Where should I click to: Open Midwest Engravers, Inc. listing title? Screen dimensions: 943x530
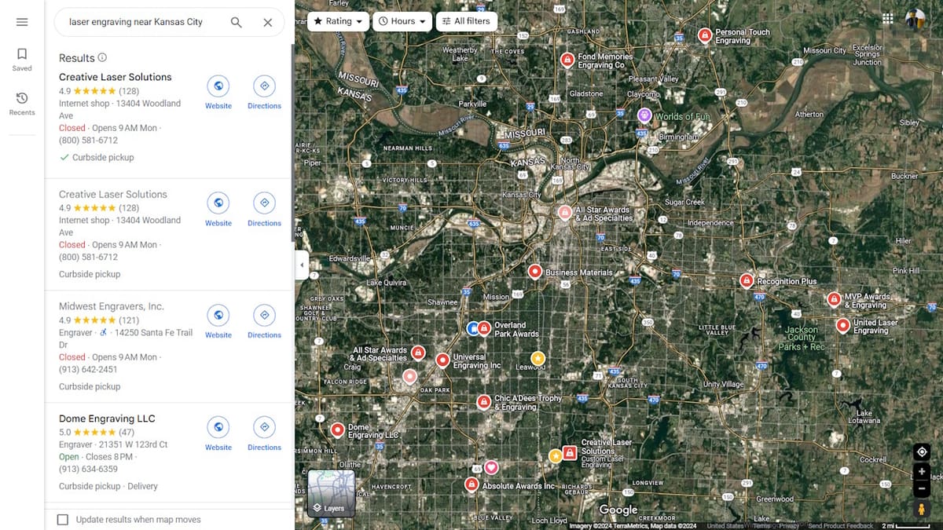tap(112, 306)
